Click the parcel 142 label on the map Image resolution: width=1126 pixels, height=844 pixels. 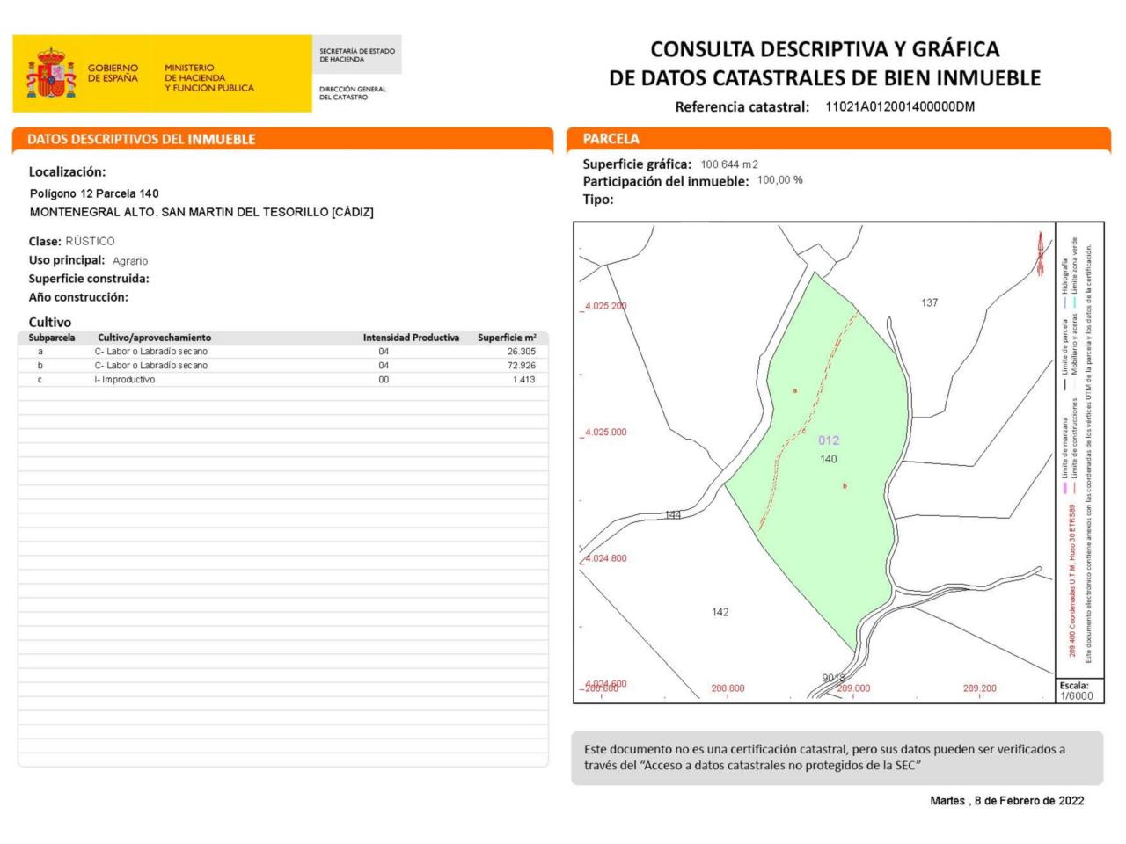coord(720,612)
